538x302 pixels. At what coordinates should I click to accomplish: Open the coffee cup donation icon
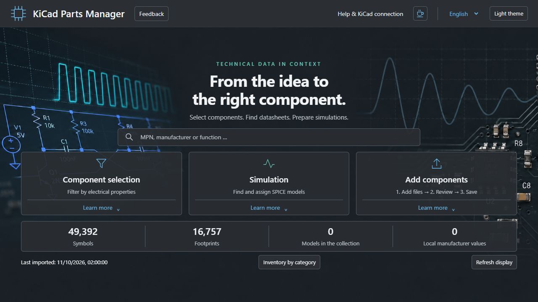point(420,13)
